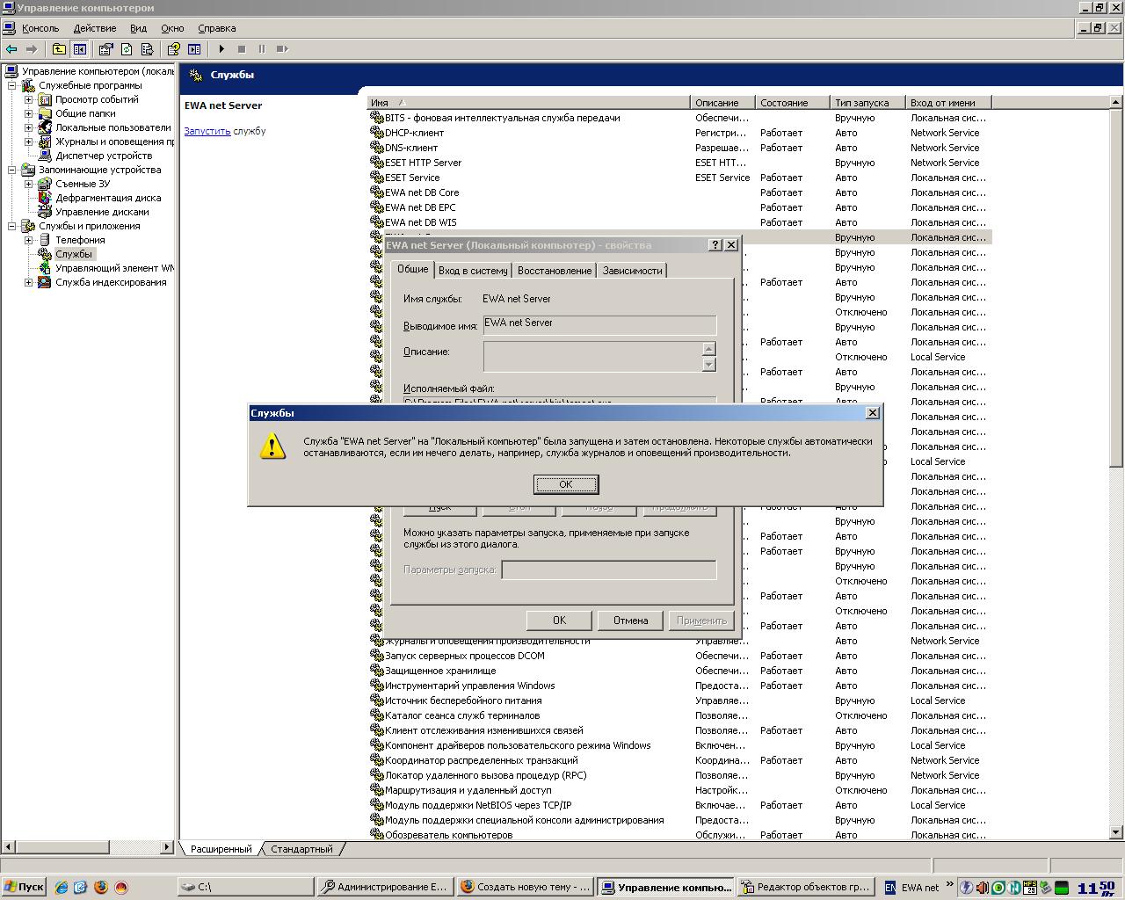Open the Properties toolbar icon
1125x900 pixels.
coord(105,49)
